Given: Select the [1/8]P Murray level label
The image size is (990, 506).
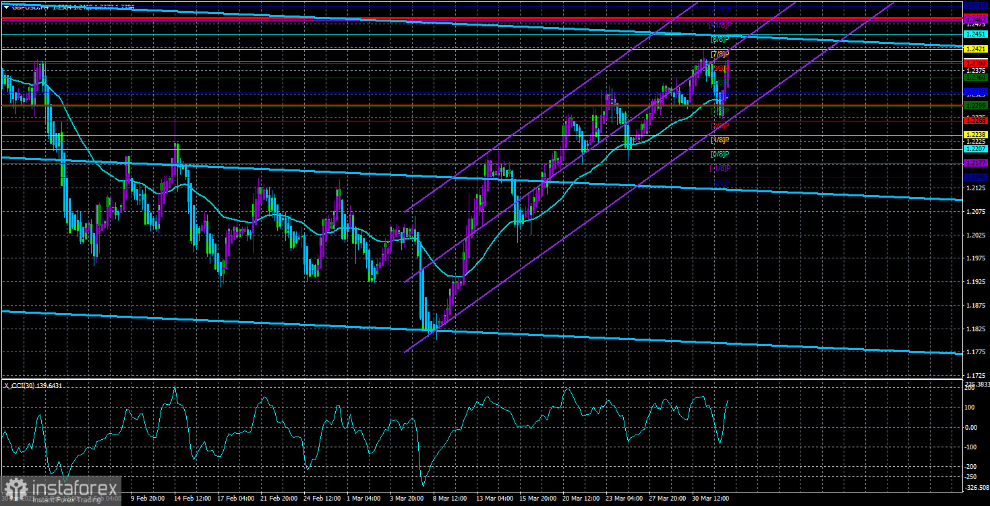Looking at the screenshot, I should [x=720, y=140].
